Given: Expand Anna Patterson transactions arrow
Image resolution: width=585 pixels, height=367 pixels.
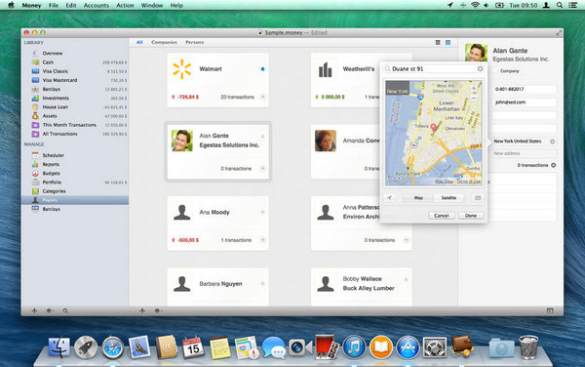Looking at the screenshot, I should [407, 240].
